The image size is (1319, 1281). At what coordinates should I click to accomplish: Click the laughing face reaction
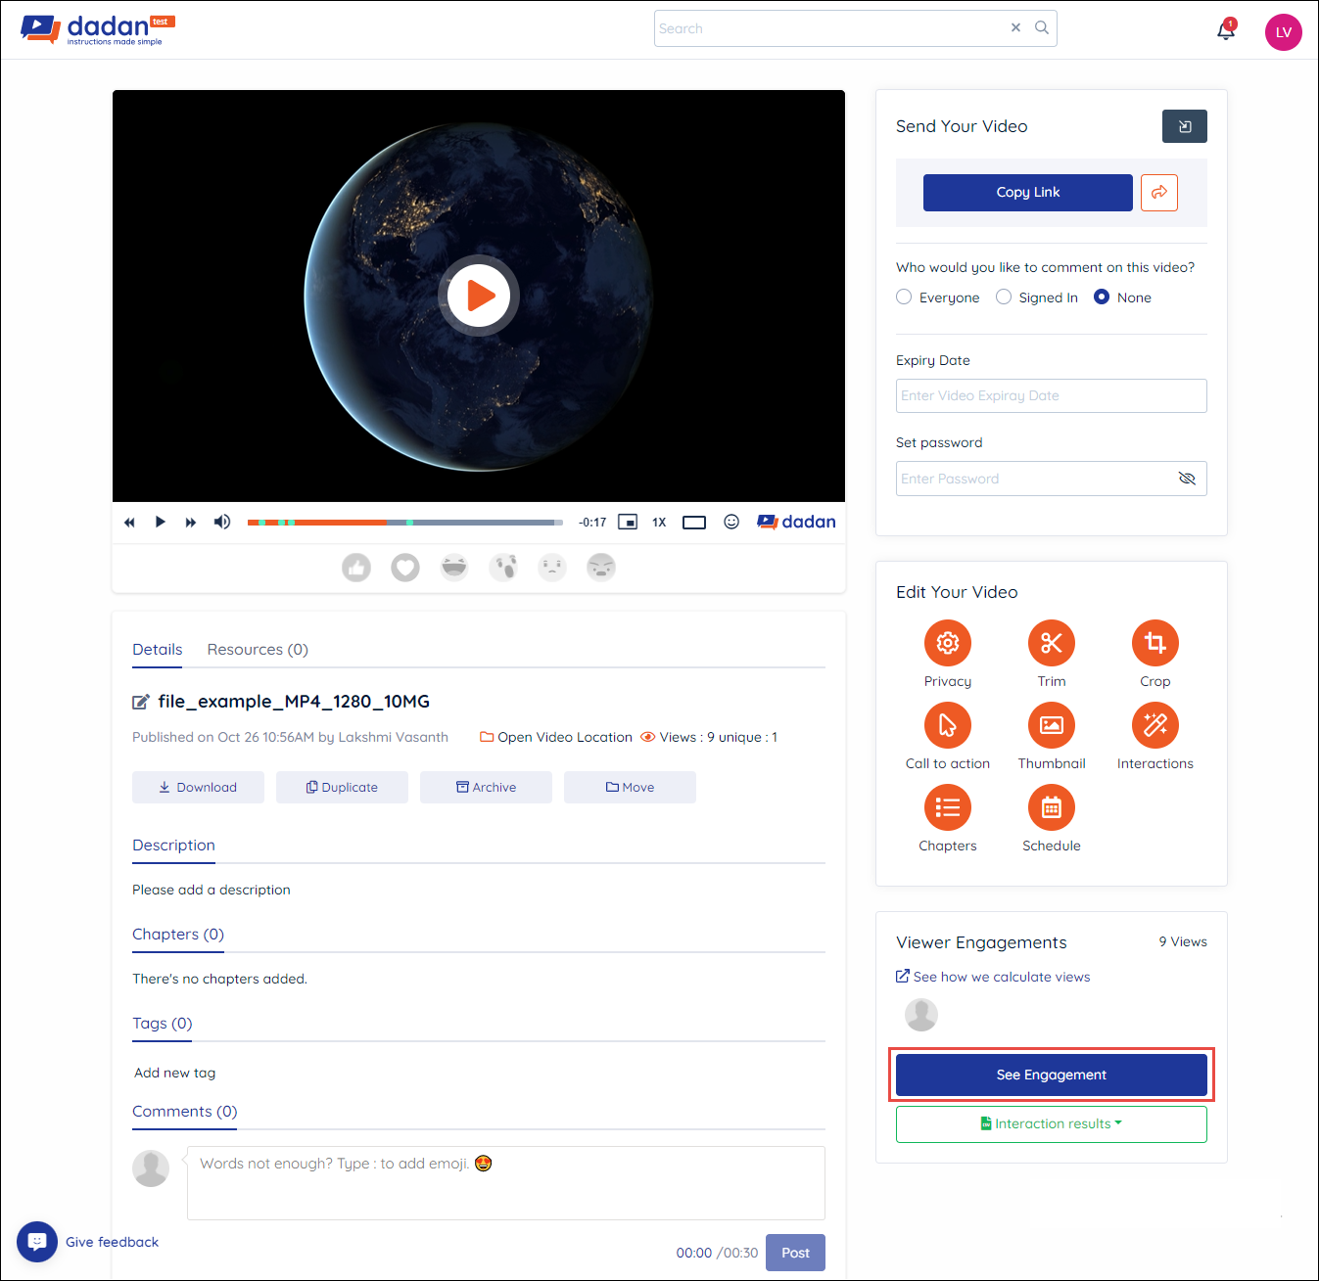pos(454,568)
